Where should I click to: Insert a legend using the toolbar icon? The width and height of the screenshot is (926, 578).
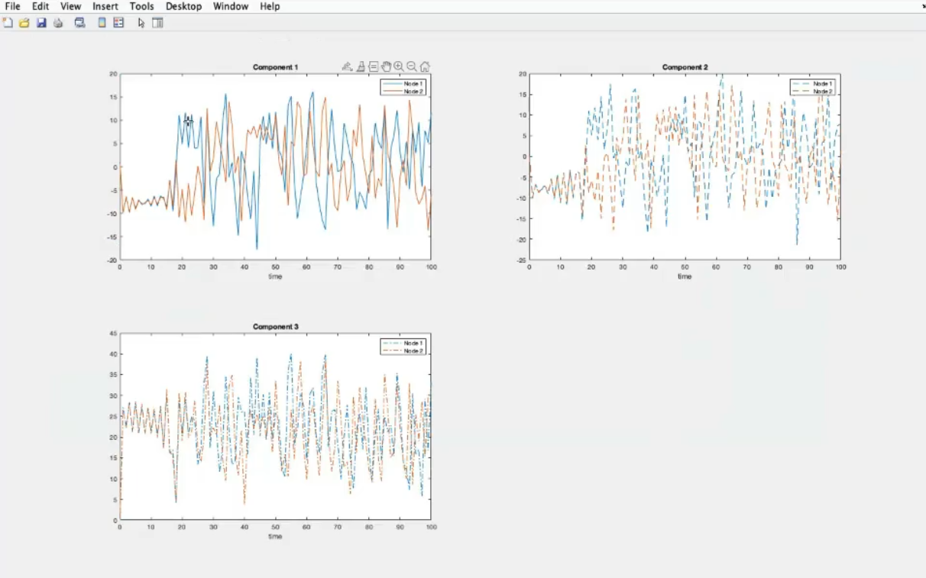point(118,23)
